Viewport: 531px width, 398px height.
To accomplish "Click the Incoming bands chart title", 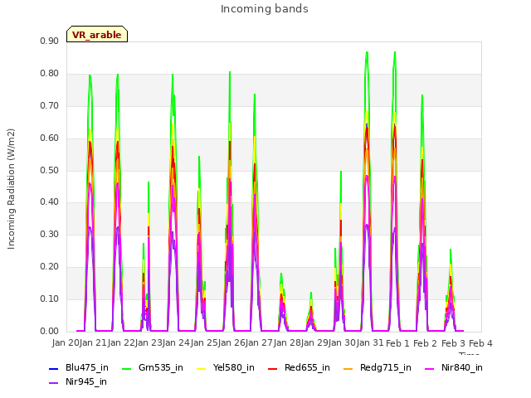I will [x=265, y=9].
